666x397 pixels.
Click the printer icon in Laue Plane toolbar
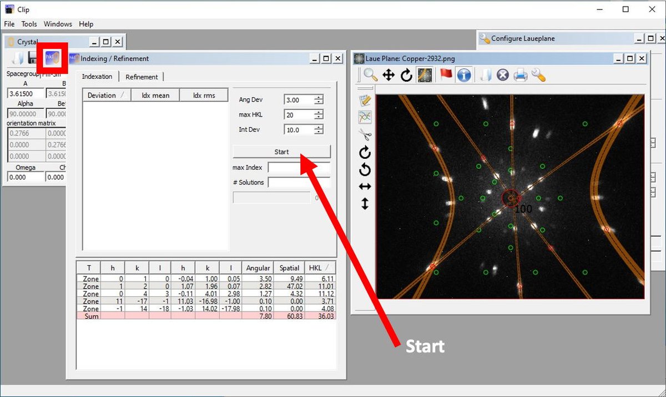coord(520,75)
